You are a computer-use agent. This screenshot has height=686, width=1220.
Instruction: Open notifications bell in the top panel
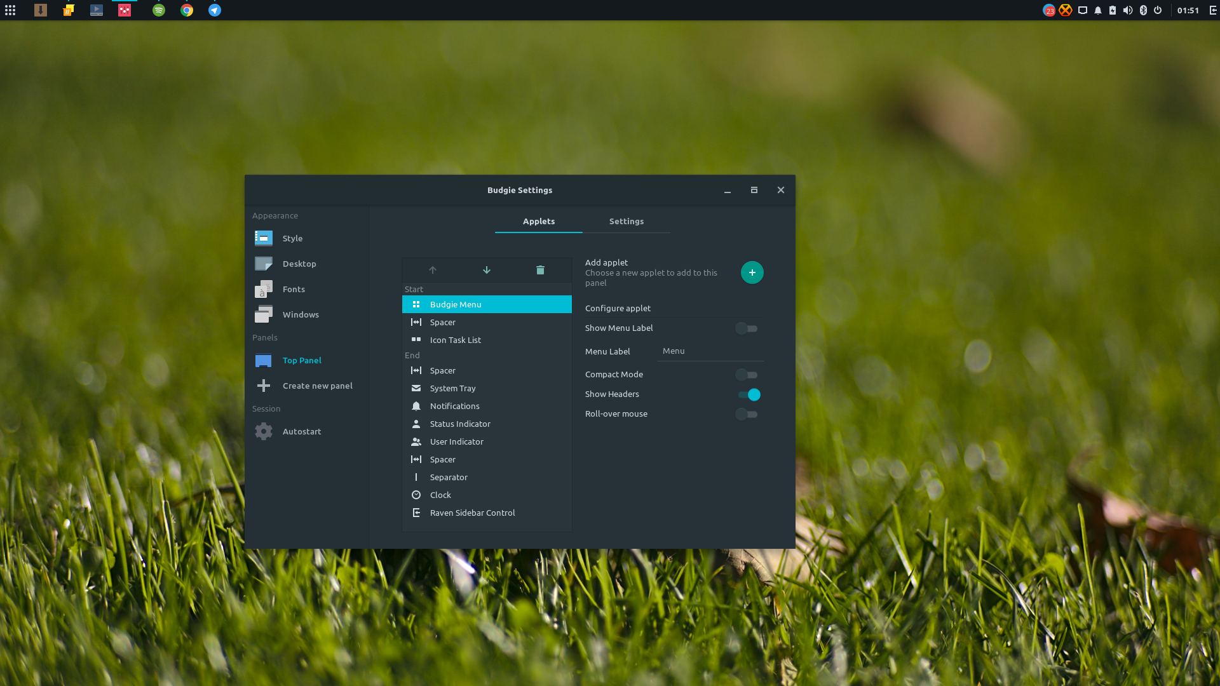(1098, 10)
